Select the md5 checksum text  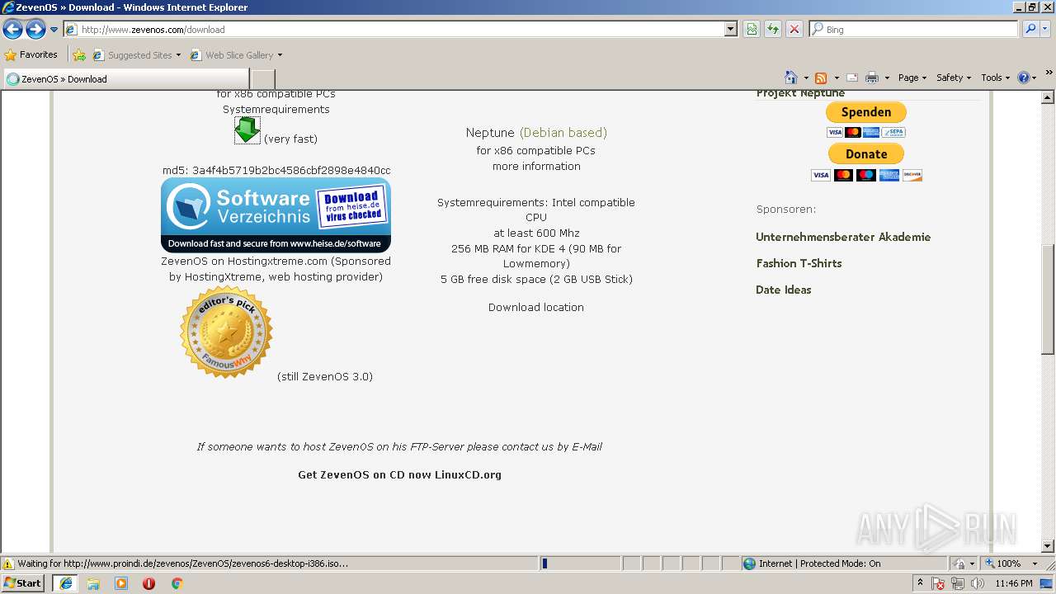pyautogui.click(x=276, y=171)
